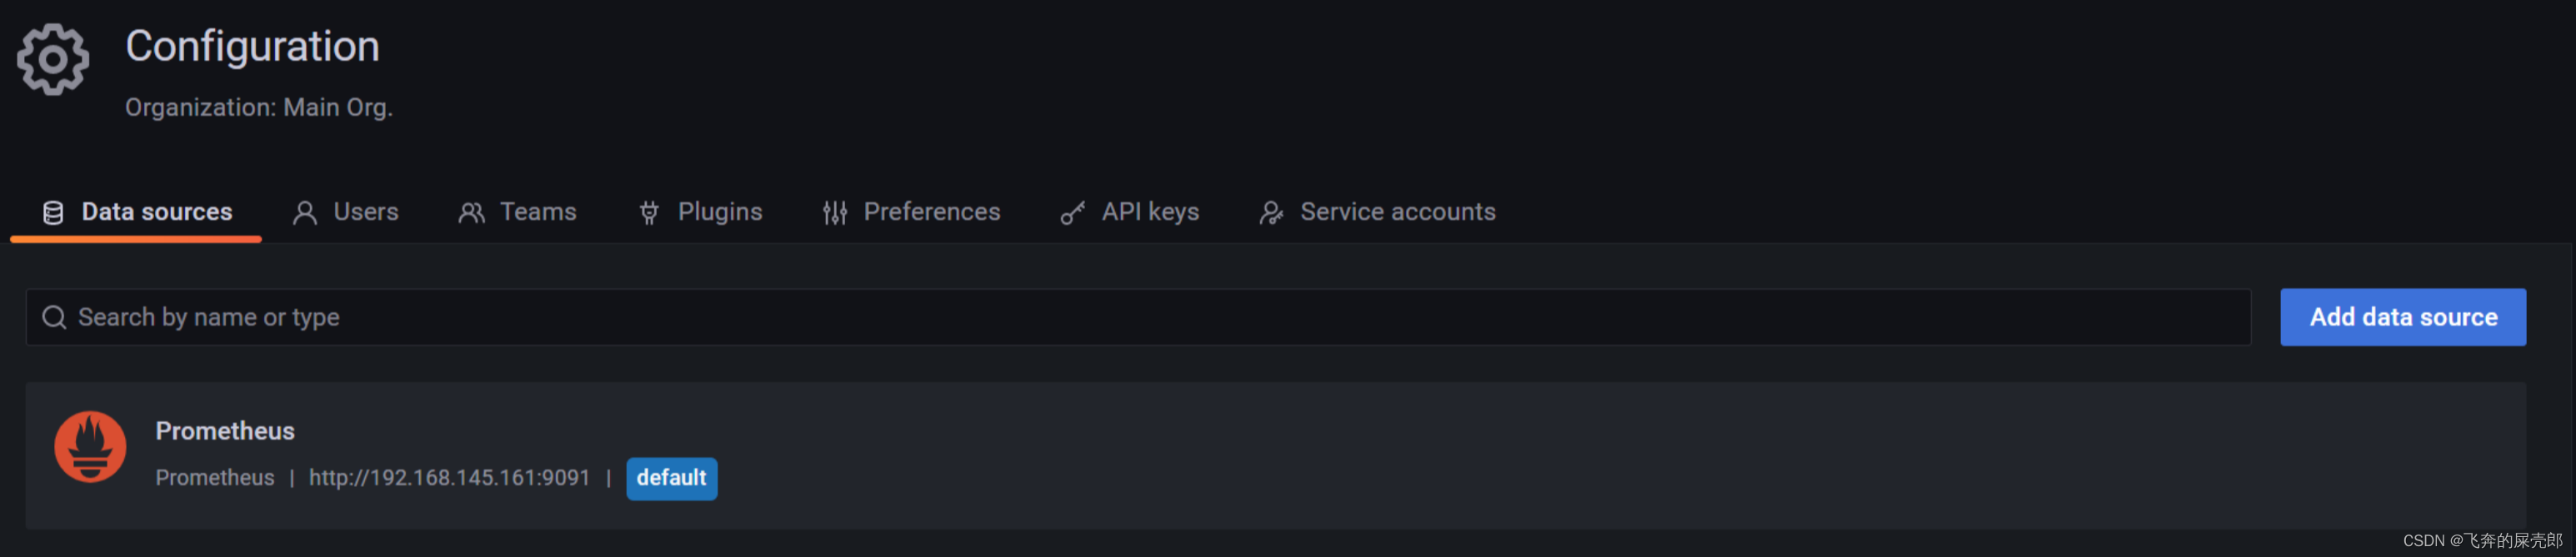The width and height of the screenshot is (2576, 557).
Task: Click the http://192.168.145.161:9091 URL text
Action: (x=449, y=478)
